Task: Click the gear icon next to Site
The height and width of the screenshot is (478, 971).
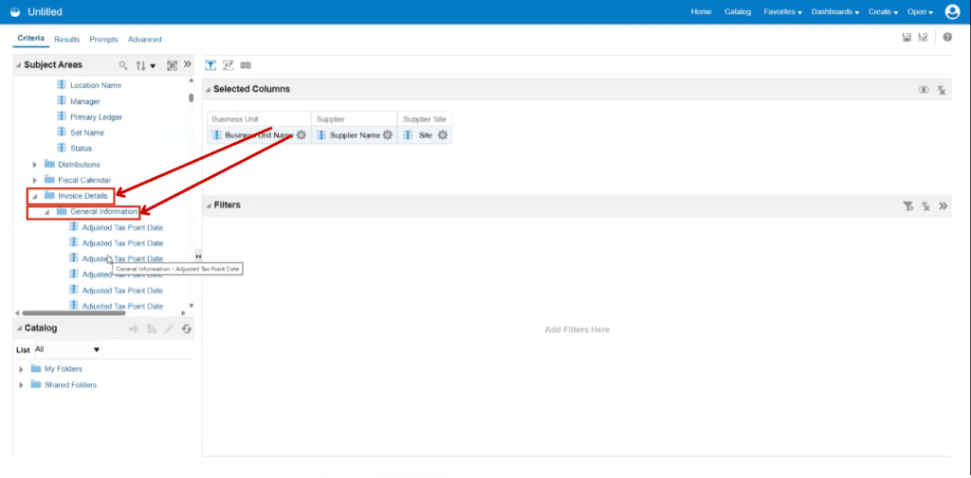Action: [x=442, y=134]
